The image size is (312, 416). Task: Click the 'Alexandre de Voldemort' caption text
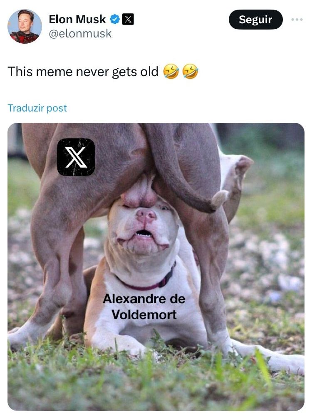[144, 307]
